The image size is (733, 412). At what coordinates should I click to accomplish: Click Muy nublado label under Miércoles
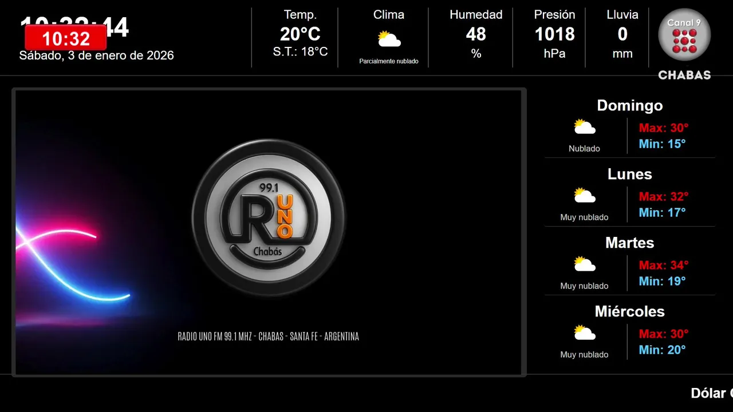[x=584, y=355]
